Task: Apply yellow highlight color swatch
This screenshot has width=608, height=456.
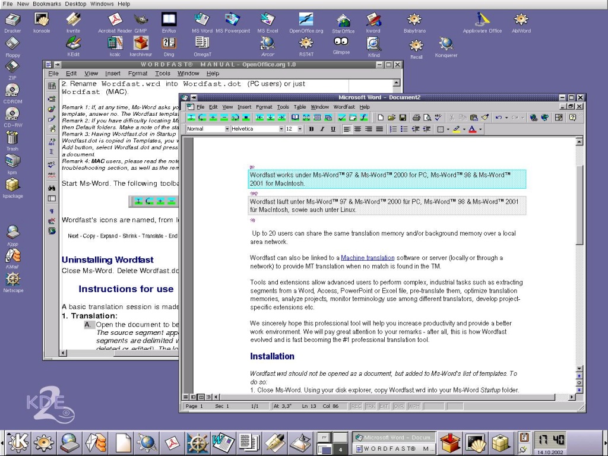Action: click(456, 129)
